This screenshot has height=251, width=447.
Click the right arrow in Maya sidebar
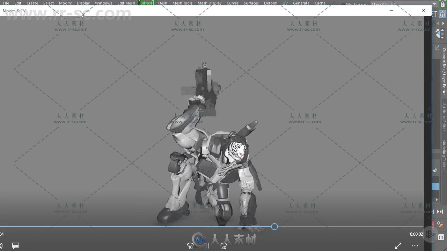[x=443, y=23]
